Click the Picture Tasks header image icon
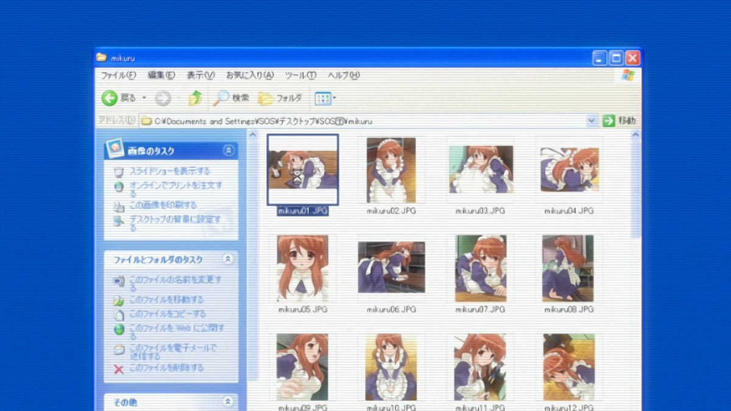This screenshot has height=411, width=731. (115, 148)
